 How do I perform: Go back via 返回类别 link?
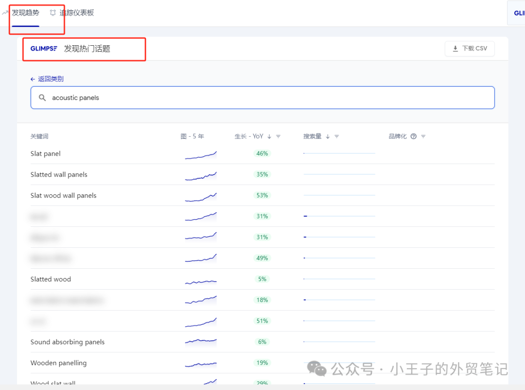(x=47, y=79)
